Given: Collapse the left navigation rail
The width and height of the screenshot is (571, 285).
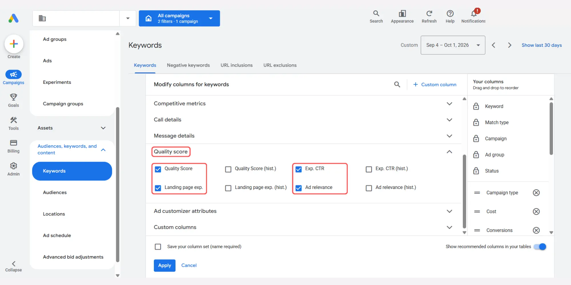Looking at the screenshot, I should [x=13, y=266].
